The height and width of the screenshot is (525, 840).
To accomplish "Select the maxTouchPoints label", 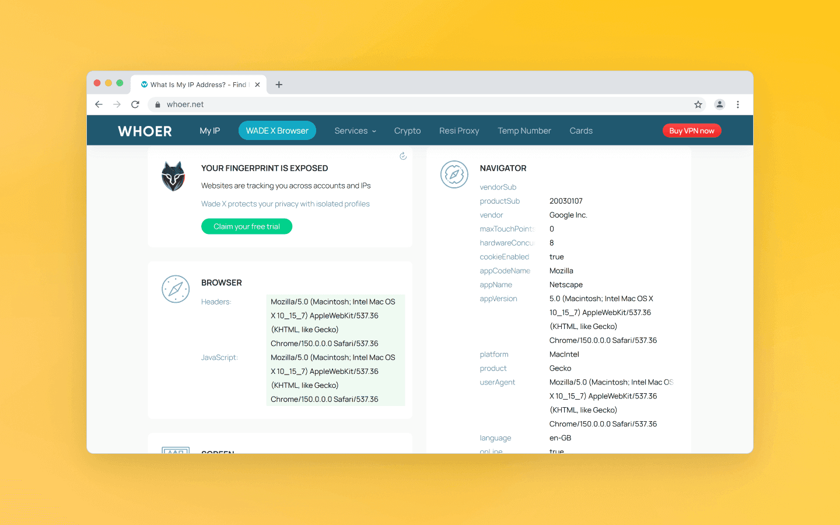I will [x=507, y=229].
